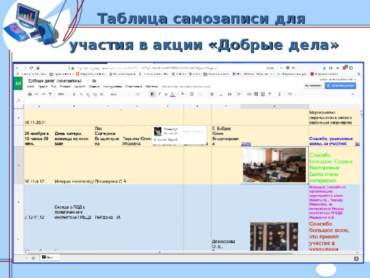Click the dark window decorations photo
The height and width of the screenshot is (278, 370).
[x=274, y=236]
